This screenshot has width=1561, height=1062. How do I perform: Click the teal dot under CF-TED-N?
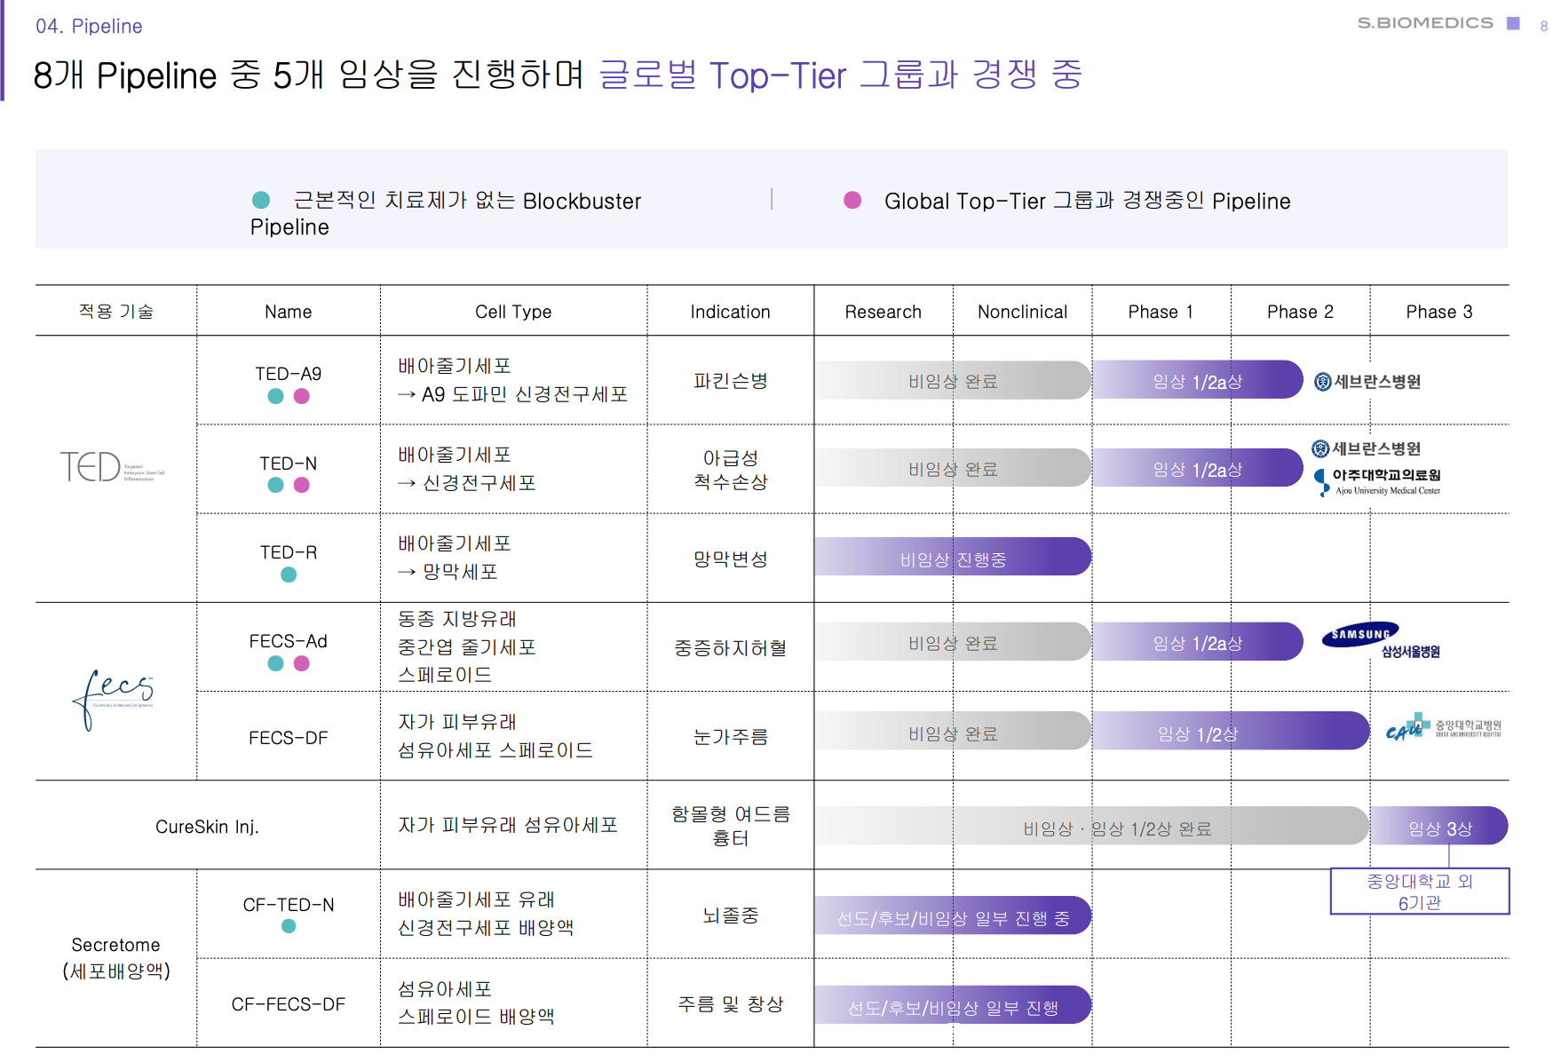[289, 926]
